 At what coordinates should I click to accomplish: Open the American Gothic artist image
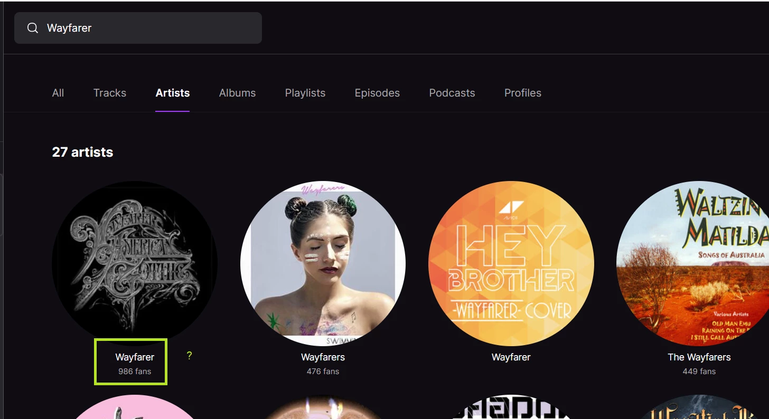point(135,264)
